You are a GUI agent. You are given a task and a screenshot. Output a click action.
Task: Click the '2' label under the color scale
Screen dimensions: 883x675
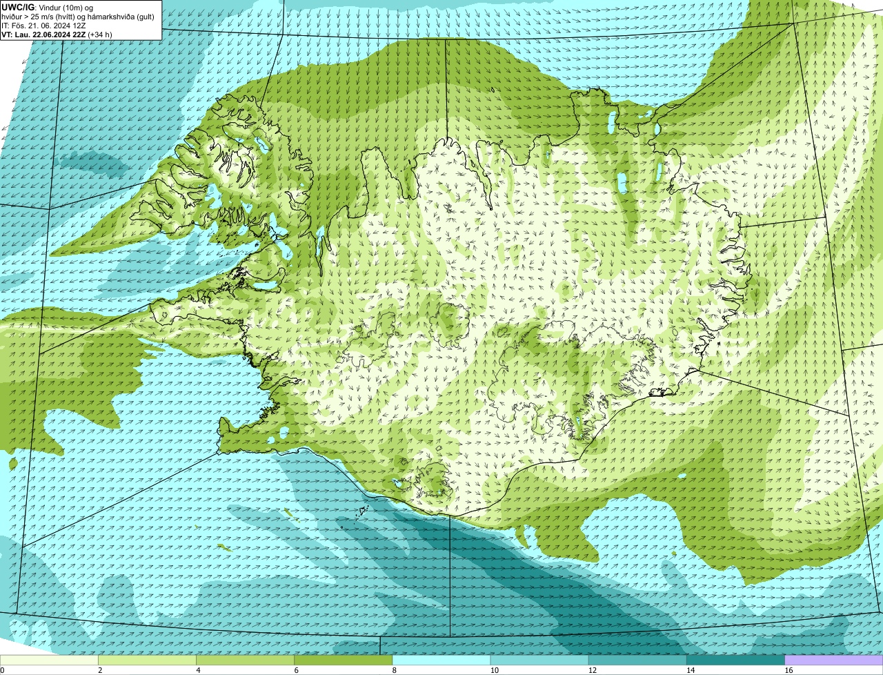click(100, 670)
